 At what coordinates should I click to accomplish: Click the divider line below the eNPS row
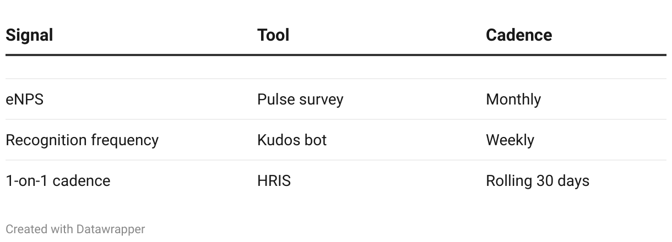coord(336,119)
